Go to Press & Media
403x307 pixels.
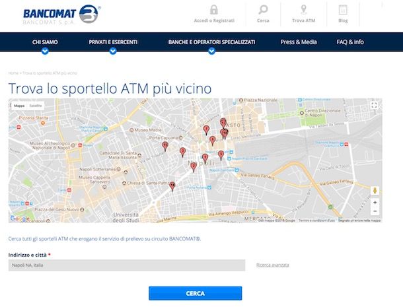[x=299, y=42]
